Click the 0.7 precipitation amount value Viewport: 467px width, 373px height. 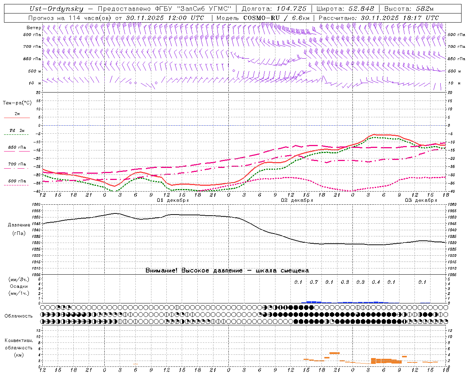coord(314,282)
